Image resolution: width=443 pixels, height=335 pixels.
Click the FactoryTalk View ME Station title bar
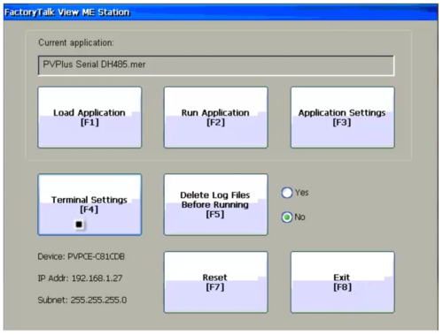221,12
